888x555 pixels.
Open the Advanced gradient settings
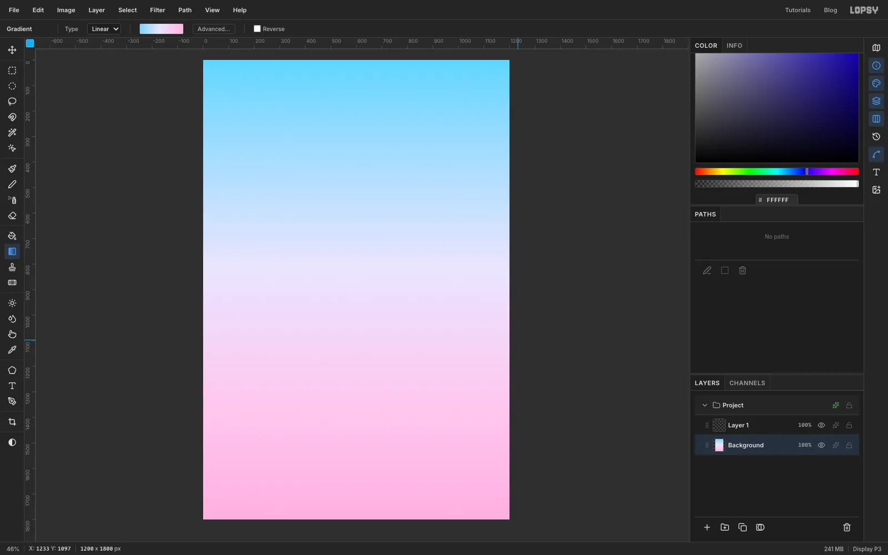pyautogui.click(x=214, y=29)
